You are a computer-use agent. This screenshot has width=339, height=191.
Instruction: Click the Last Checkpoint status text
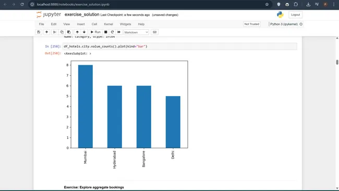pos(125,15)
